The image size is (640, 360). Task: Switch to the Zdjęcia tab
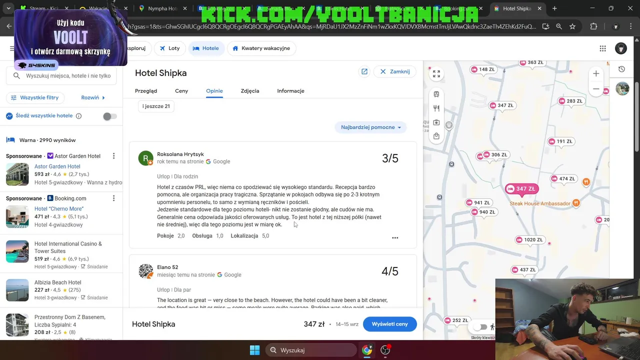click(250, 91)
